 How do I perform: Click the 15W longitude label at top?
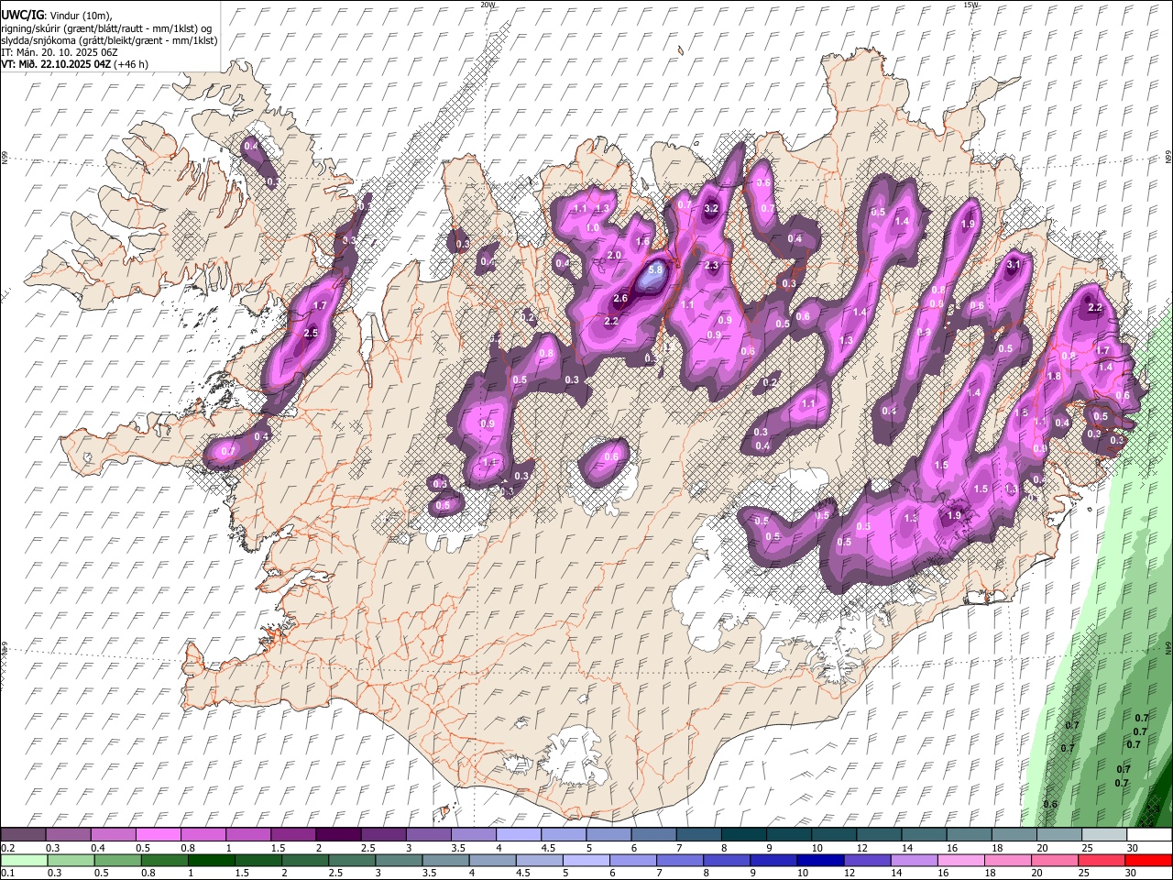tap(970, 5)
